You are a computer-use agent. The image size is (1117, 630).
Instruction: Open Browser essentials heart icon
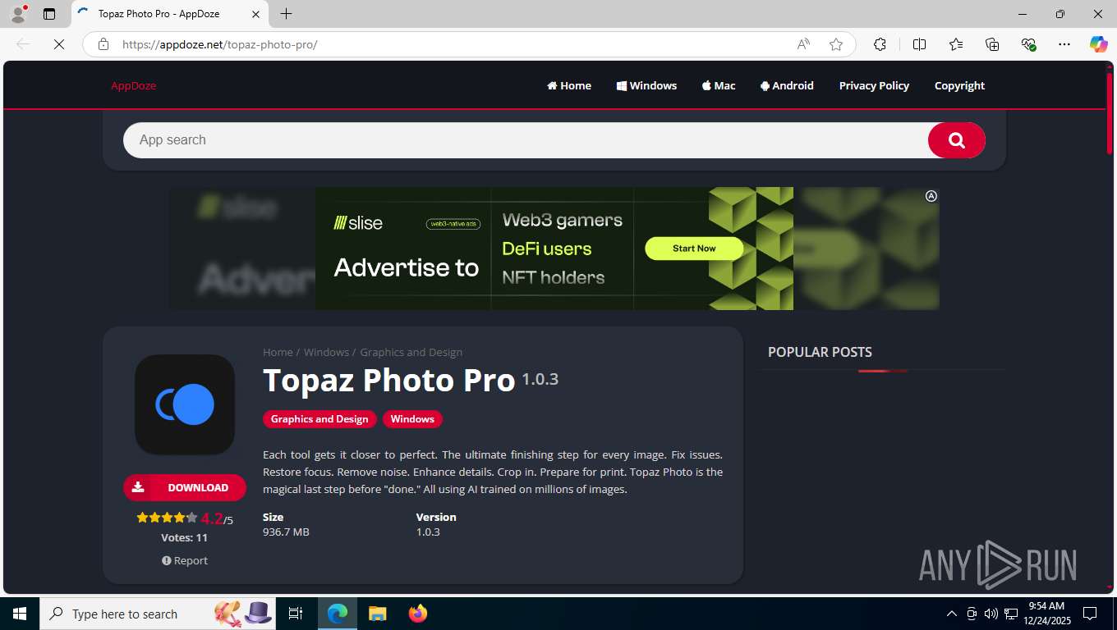coord(1028,44)
